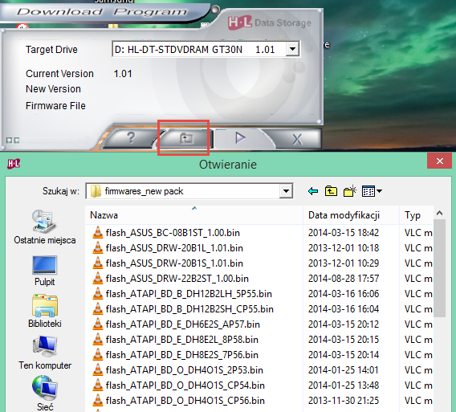Select flash_ATAPI_BD_B_DH12B2LH_5P55.bin file

point(189,294)
